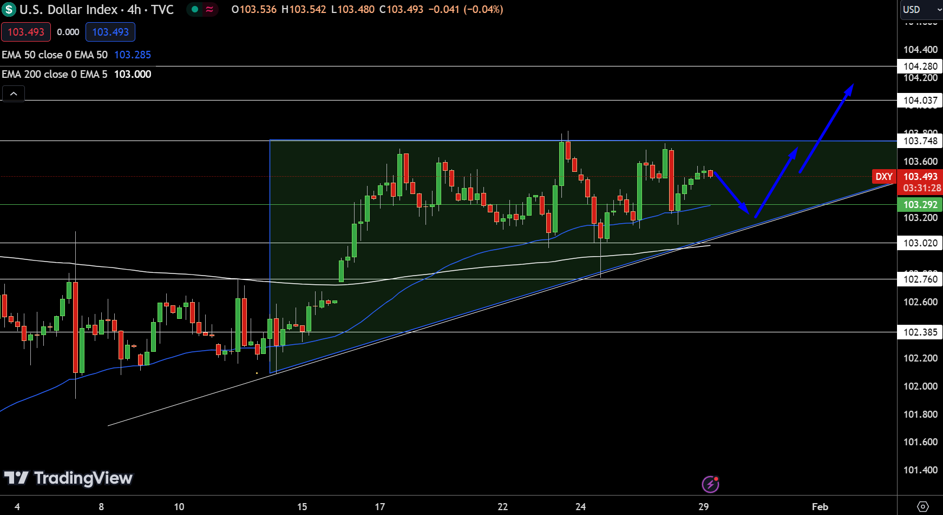Click the green 103.292 price label
The height and width of the screenshot is (515, 943).
[x=920, y=205]
